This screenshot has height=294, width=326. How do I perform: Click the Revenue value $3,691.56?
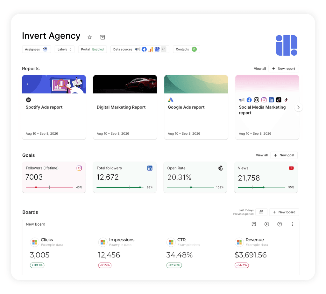[x=251, y=255]
